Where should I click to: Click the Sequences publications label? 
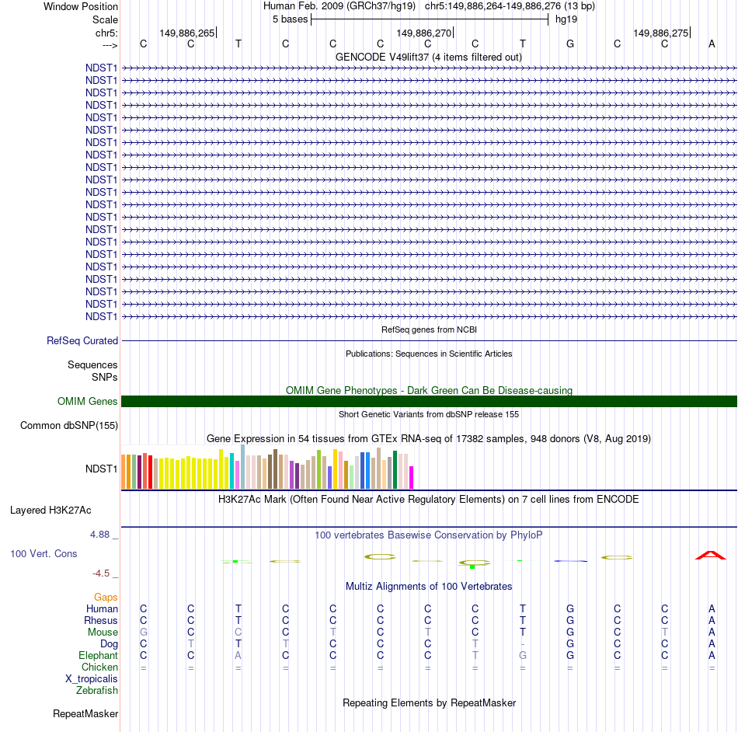coord(92,364)
